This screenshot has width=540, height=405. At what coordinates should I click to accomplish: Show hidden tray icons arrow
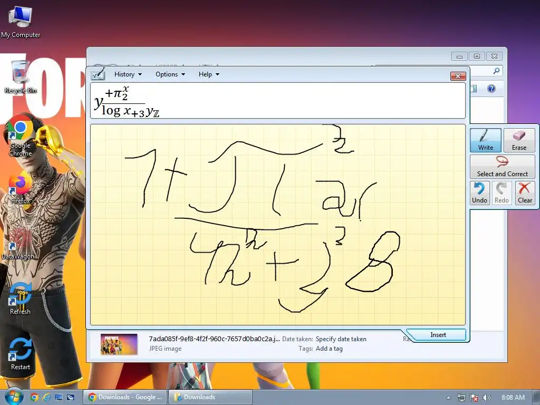448,398
